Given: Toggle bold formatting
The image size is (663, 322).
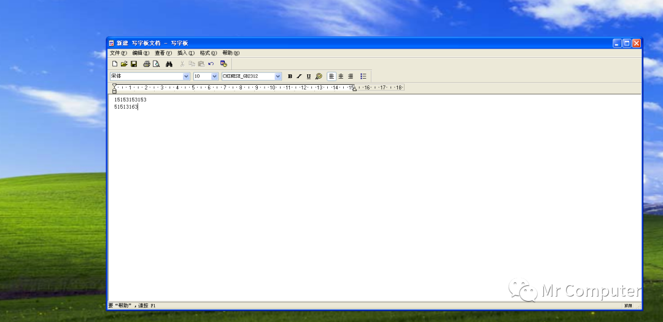Looking at the screenshot, I should pos(290,76).
